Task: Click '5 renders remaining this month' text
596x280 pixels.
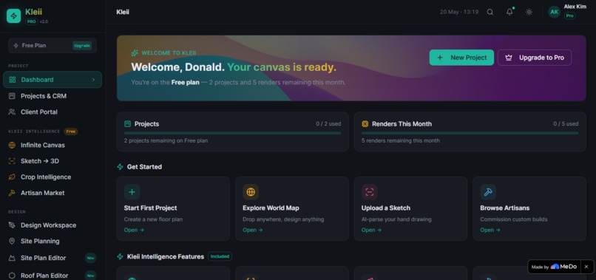Action: [401, 140]
